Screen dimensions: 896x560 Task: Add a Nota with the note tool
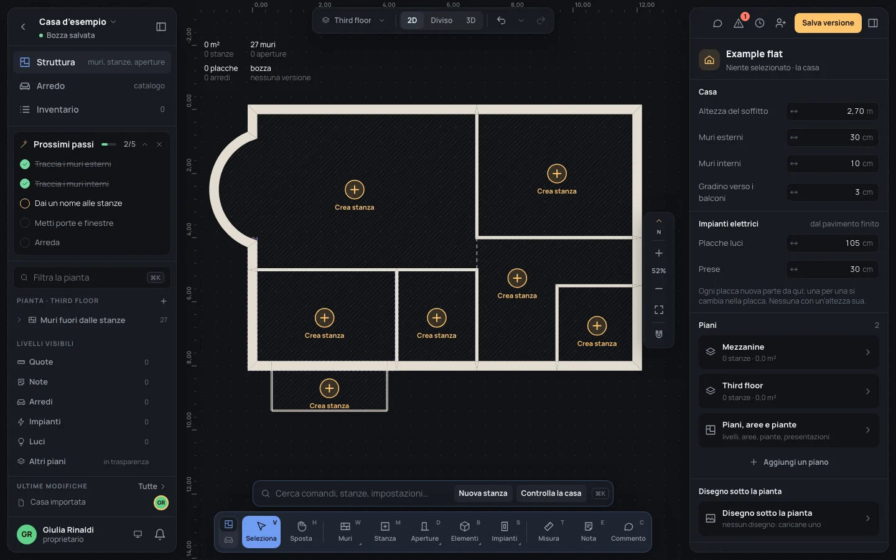[x=589, y=532]
